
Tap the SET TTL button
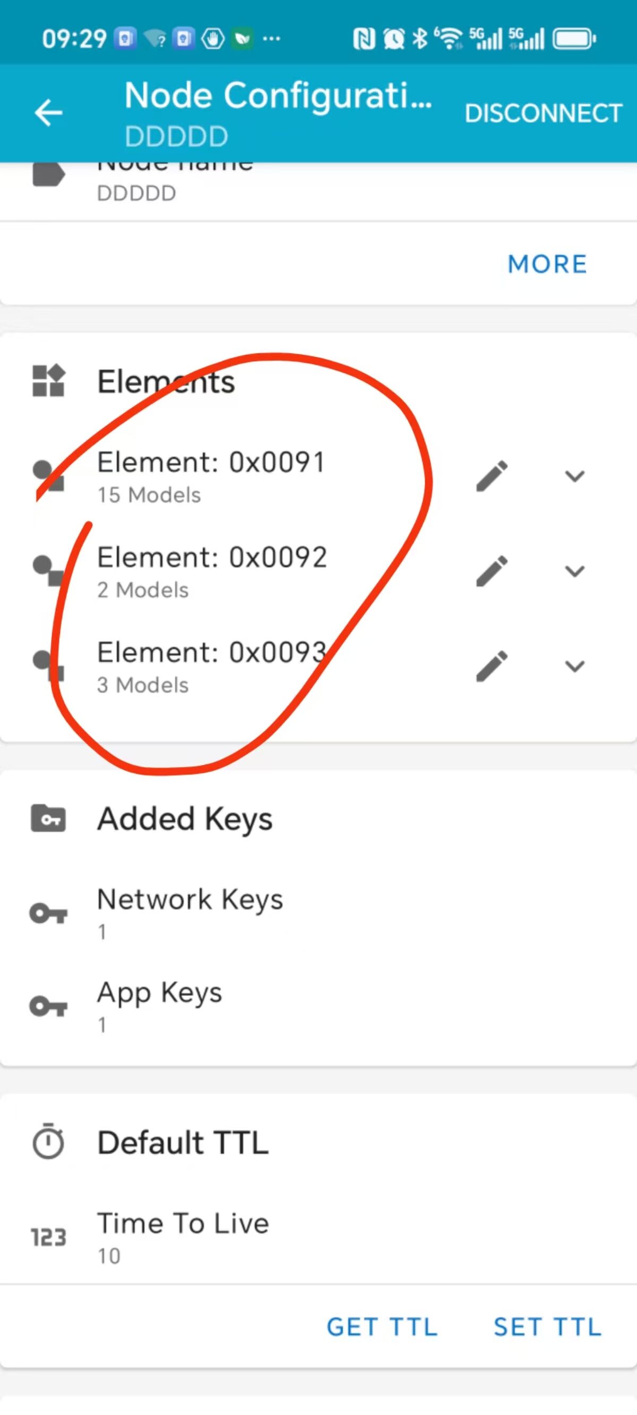tap(547, 1327)
